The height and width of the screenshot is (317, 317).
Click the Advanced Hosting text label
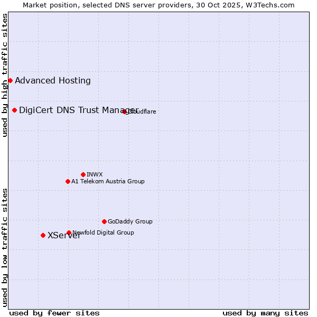(x=53, y=81)
